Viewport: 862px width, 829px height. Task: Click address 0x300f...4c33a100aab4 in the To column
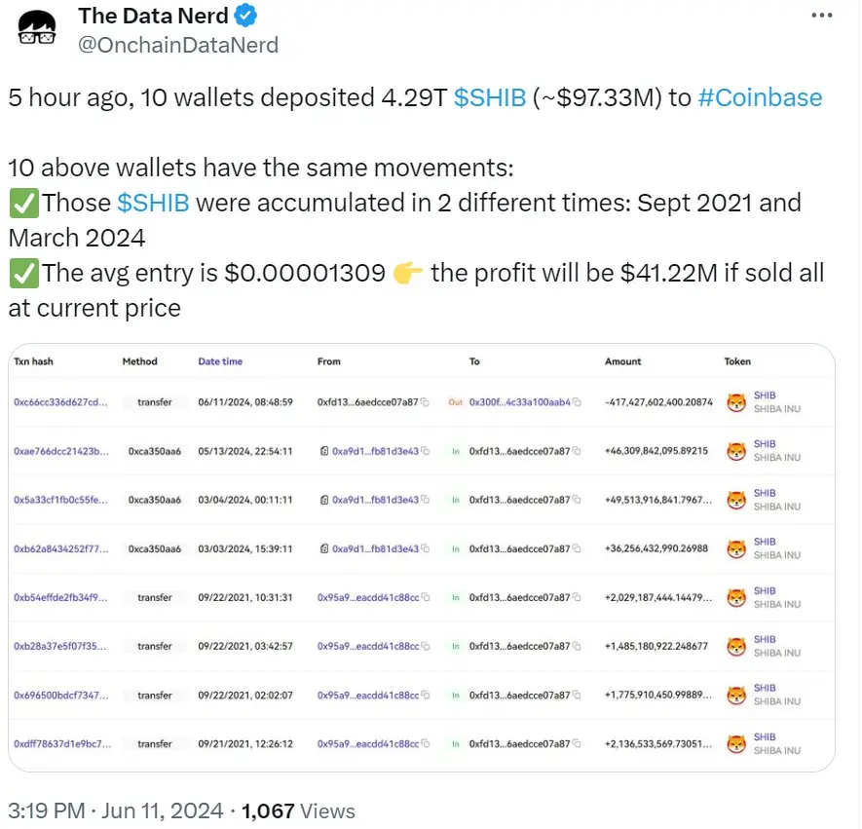pos(519,401)
